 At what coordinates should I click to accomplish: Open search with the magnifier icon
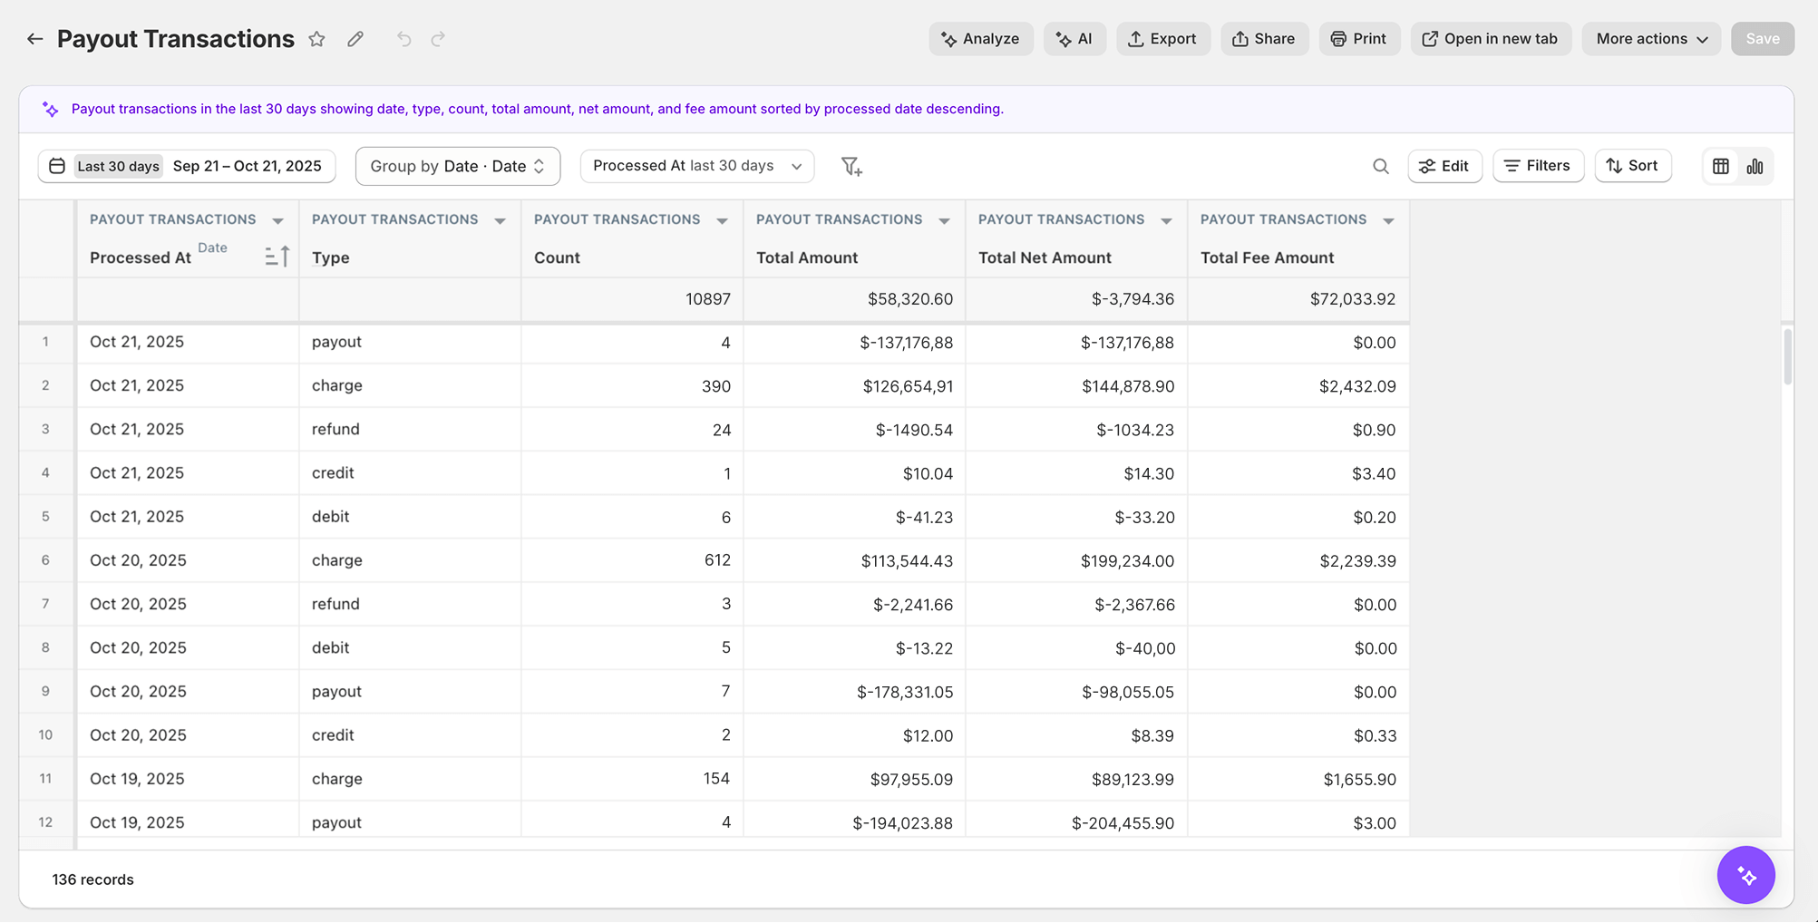pos(1381,166)
